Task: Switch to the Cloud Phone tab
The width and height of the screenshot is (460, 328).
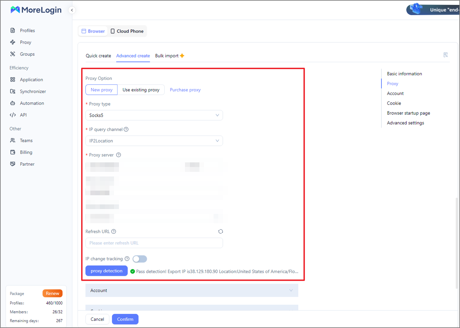Action: click(127, 31)
